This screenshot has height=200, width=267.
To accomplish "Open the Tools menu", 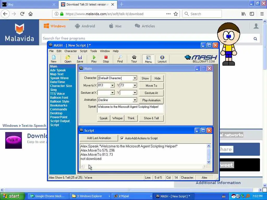I will pyautogui.click(x=94, y=51).
